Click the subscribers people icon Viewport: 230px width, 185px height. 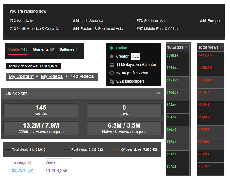(112, 81)
